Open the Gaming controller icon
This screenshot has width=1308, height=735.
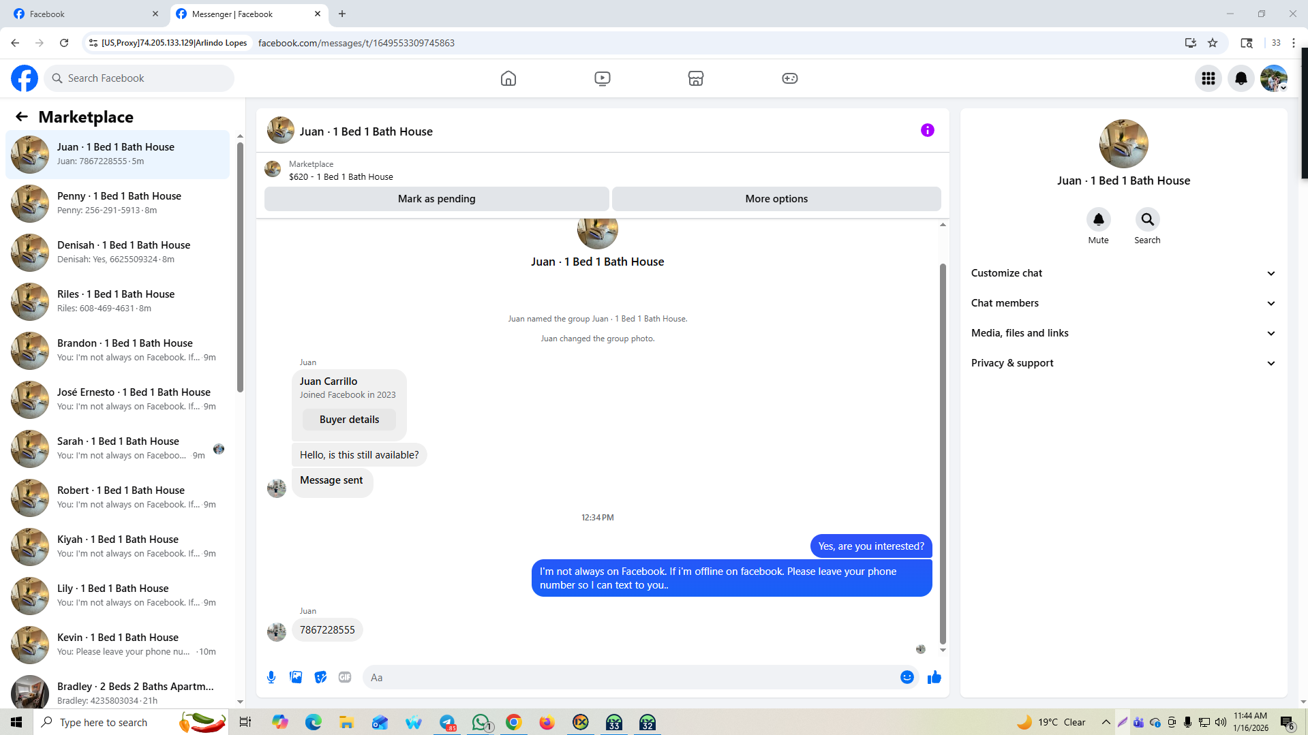coord(790,78)
